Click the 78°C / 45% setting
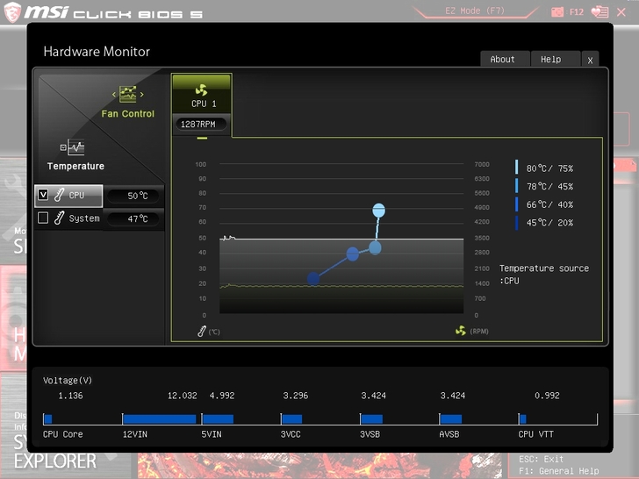Viewport: 639px width, 479px height. tap(549, 187)
